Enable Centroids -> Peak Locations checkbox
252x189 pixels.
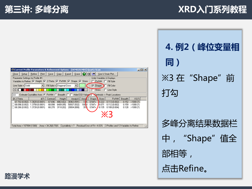(92, 95)
